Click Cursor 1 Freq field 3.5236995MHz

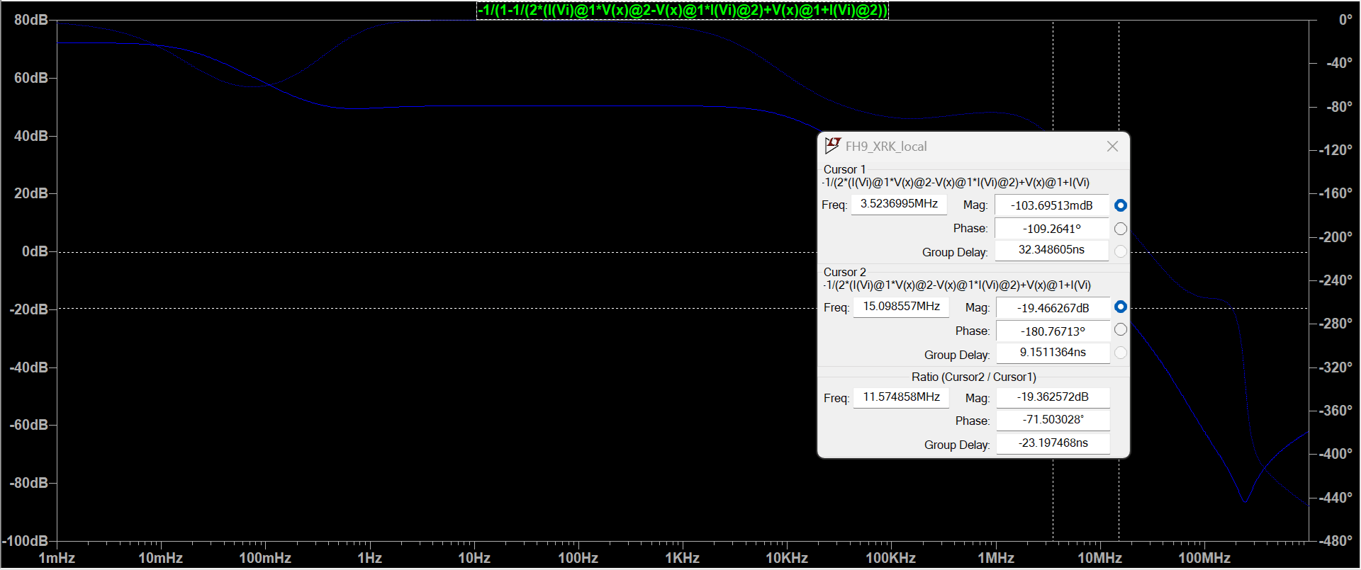coord(899,204)
